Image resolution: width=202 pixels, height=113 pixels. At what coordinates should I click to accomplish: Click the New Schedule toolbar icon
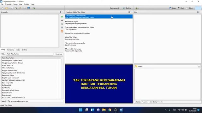point(3,8)
